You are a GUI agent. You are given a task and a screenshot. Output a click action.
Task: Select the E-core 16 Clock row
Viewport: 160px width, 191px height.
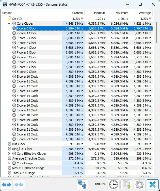pyautogui.click(x=82, y=105)
